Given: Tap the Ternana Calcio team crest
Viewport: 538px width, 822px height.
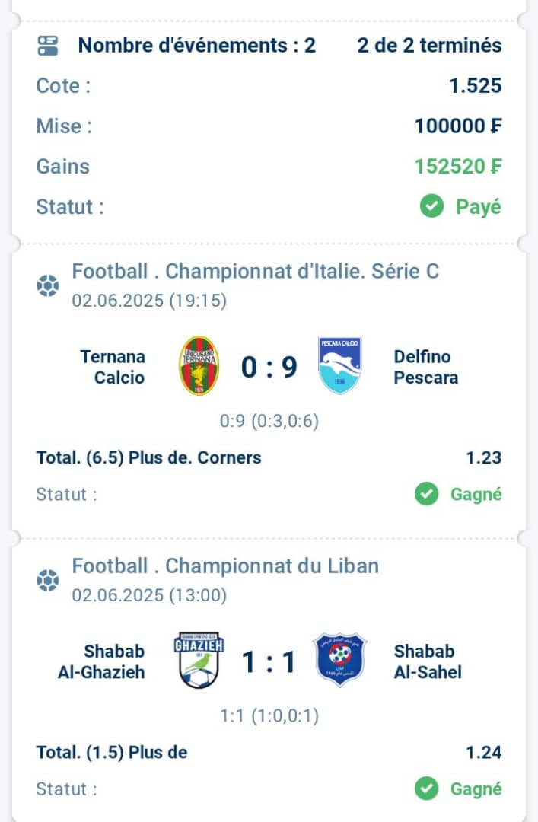Looking at the screenshot, I should pos(199,366).
